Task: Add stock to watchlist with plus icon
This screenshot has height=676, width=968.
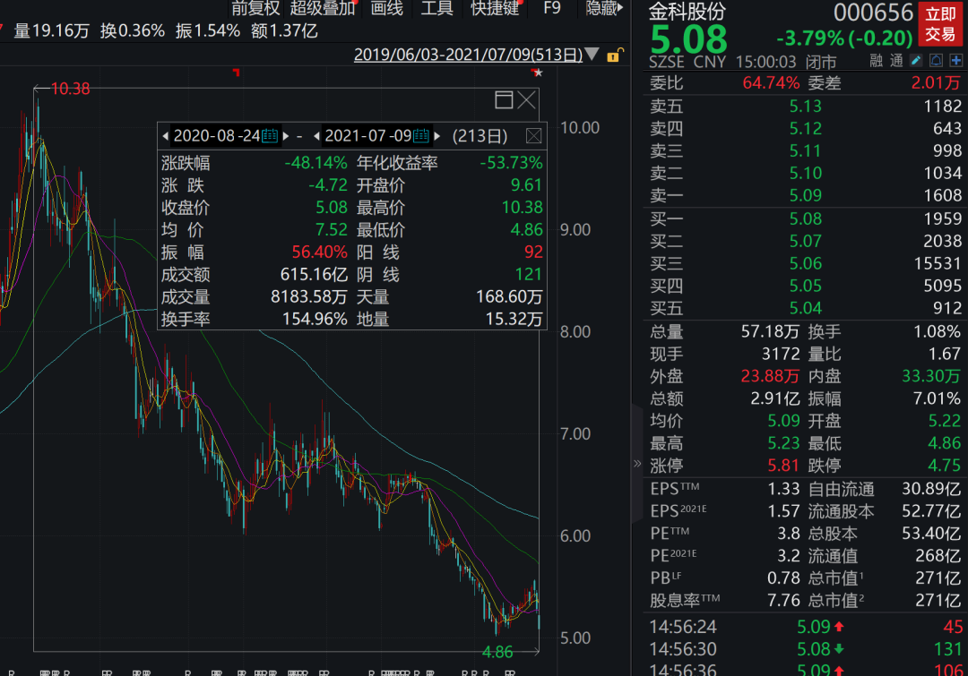Action: pos(955,61)
